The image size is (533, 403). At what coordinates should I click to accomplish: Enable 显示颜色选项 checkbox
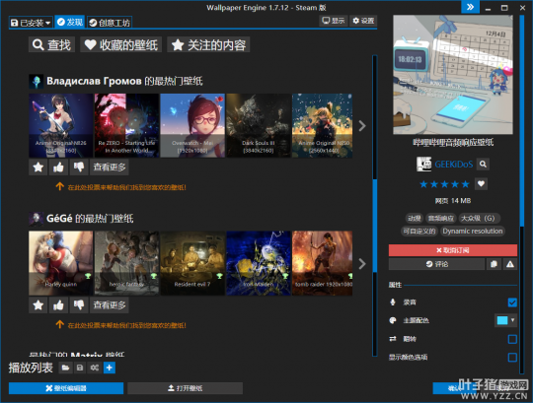512,358
